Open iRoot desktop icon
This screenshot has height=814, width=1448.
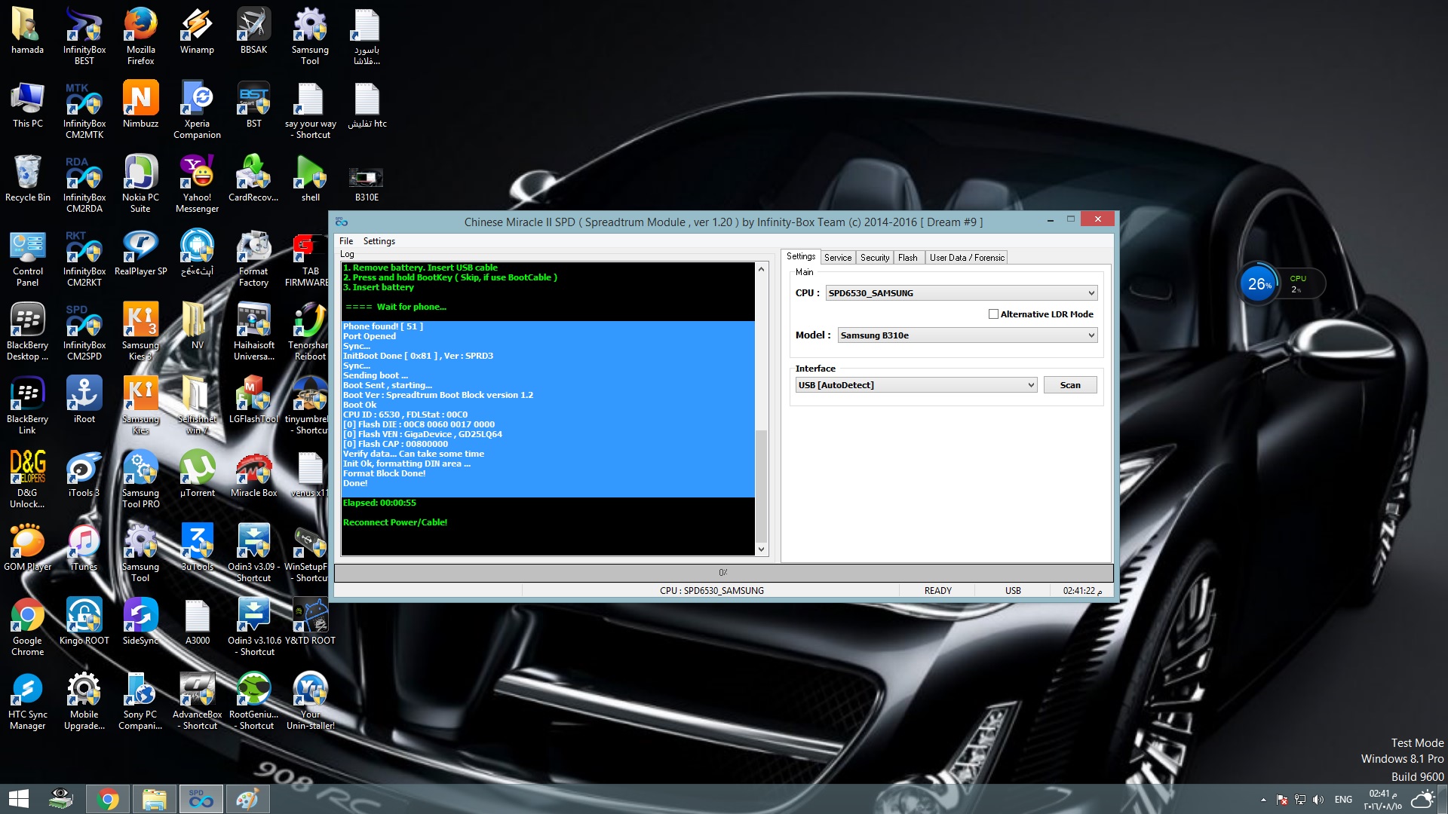(x=84, y=399)
